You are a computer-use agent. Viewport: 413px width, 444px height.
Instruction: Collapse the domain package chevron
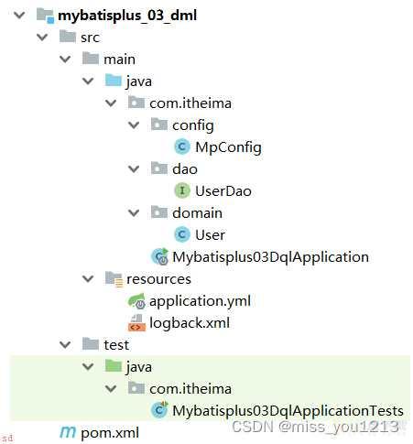(x=134, y=213)
